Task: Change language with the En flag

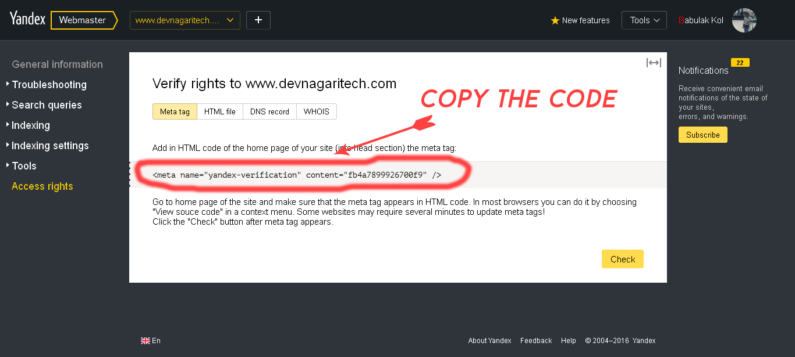Action: point(151,341)
